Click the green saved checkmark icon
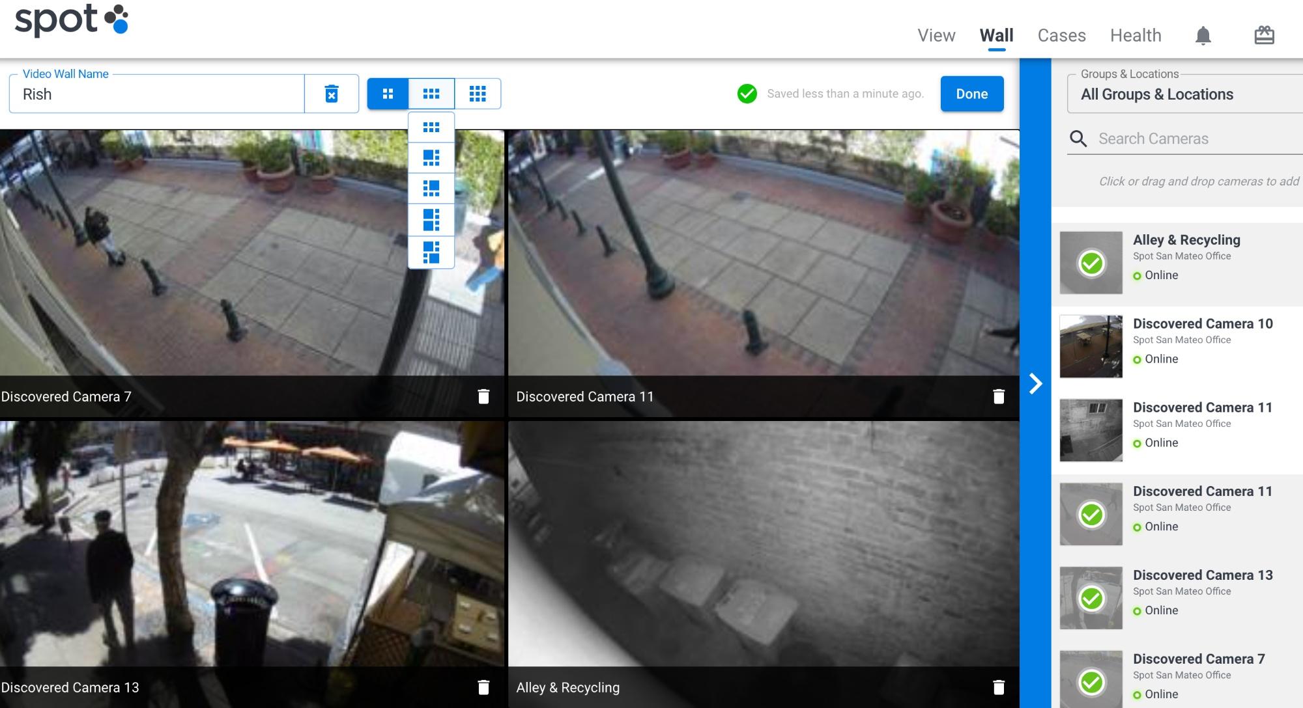Image resolution: width=1303 pixels, height=708 pixels. pos(747,94)
